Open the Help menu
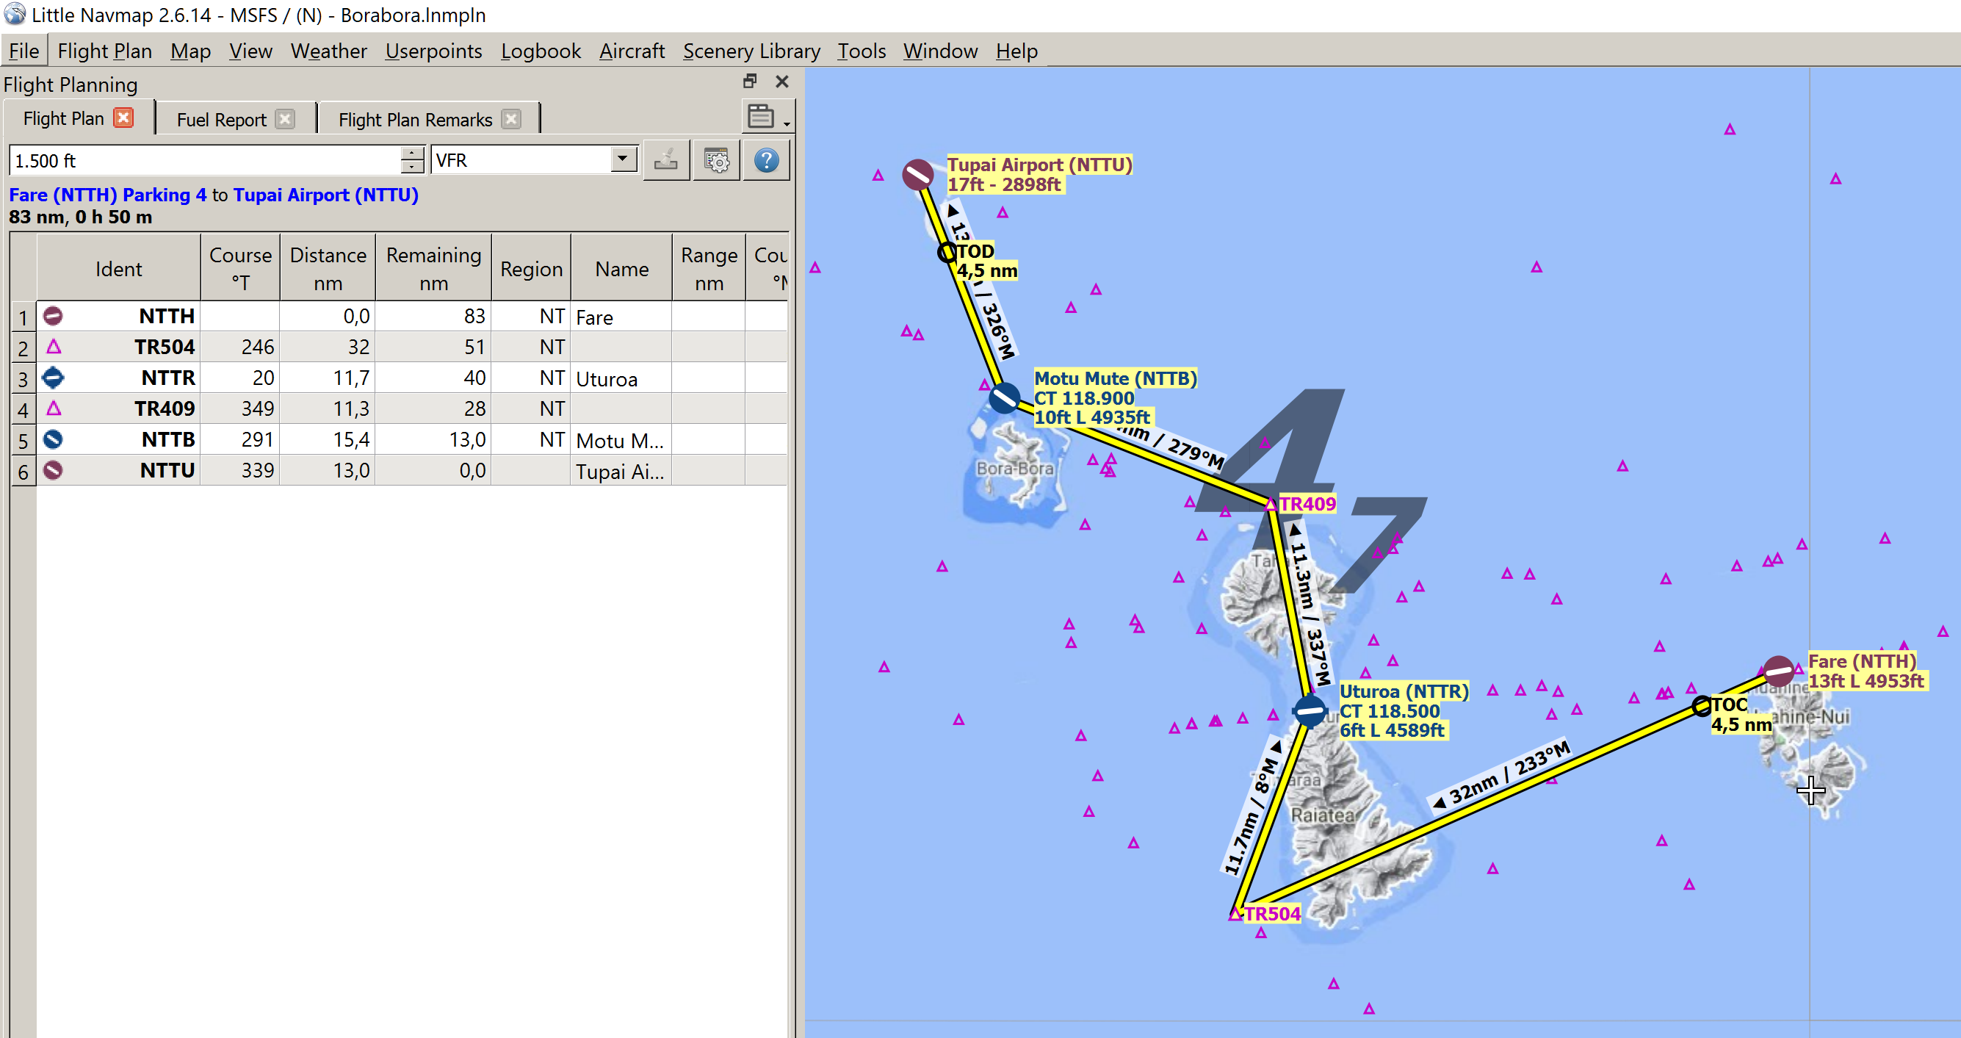Viewport: 1961px width, 1038px height. 1016,51
